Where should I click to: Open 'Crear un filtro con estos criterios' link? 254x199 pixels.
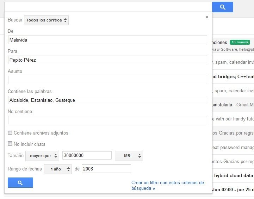[x=168, y=185]
